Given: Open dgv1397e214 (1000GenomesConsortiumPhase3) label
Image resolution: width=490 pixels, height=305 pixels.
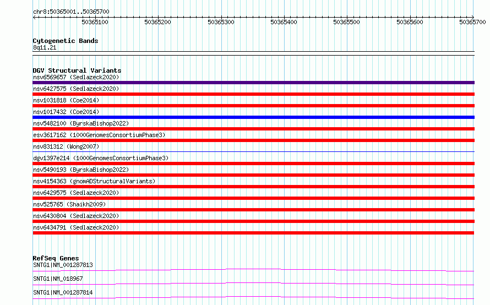Looking at the screenshot, I should [x=101, y=158].
